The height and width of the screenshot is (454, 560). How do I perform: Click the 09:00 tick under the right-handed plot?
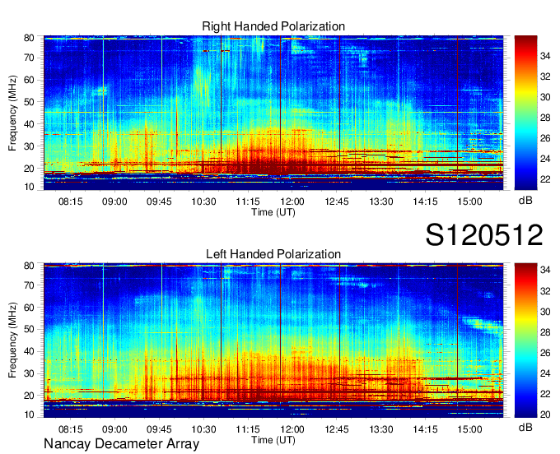click(x=114, y=202)
